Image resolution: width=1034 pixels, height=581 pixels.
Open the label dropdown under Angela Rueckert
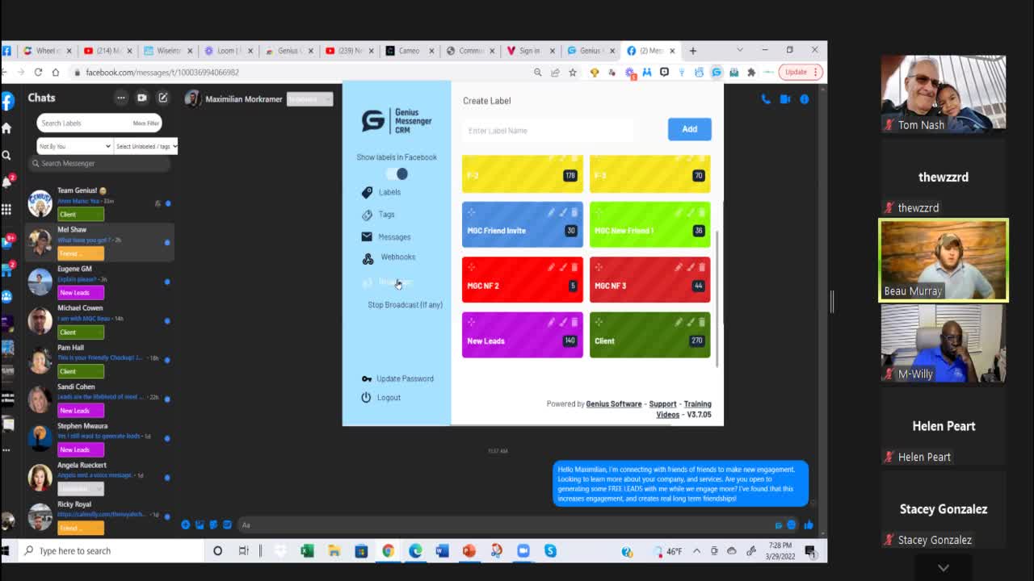80,489
